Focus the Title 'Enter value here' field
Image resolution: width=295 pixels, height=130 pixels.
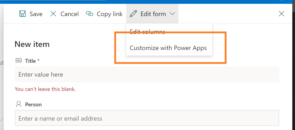(x=147, y=75)
